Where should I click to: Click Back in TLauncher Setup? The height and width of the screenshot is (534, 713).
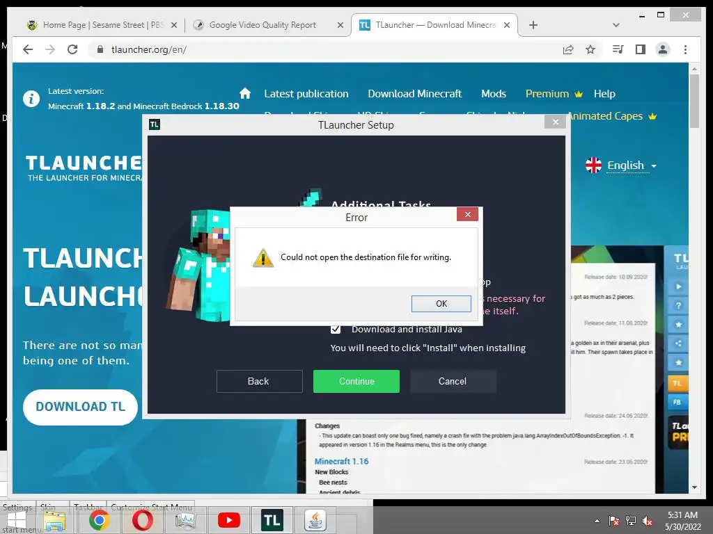(x=259, y=382)
